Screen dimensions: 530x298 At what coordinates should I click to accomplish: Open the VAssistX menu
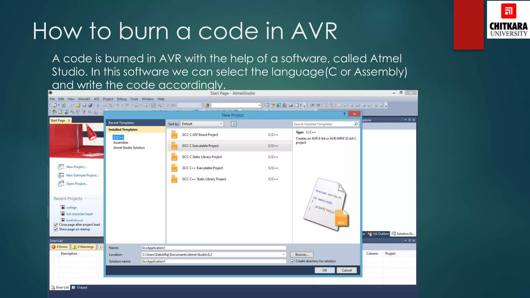[84, 99]
